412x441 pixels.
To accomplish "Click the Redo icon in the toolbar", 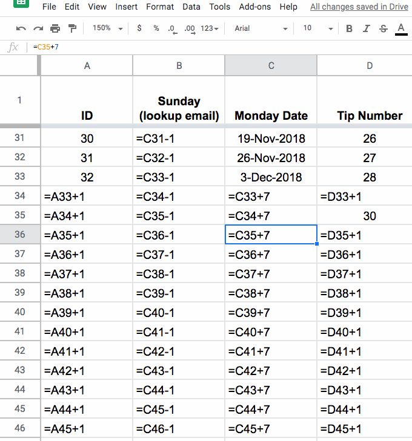I will coord(38,28).
